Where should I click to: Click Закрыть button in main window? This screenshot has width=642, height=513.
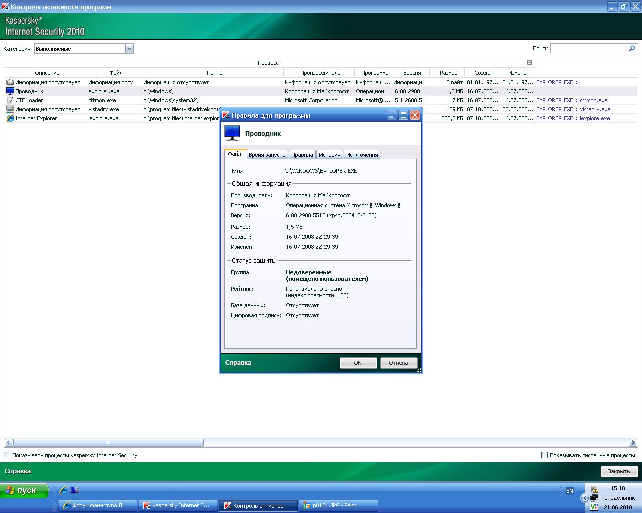[618, 471]
